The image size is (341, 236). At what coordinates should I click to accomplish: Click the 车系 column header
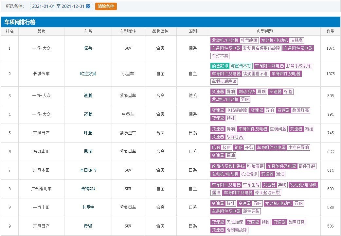[88, 31]
